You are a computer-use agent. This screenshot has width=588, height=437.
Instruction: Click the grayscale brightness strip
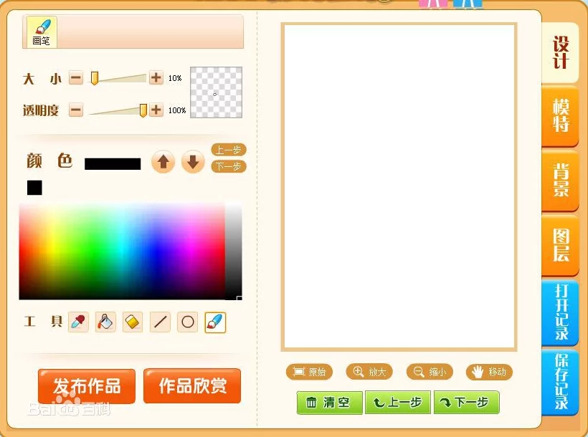coord(233,251)
